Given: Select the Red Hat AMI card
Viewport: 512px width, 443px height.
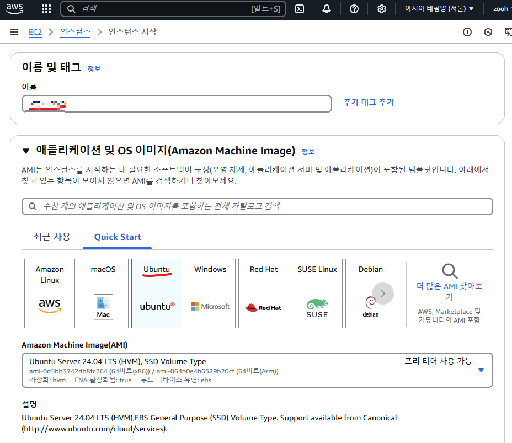Looking at the screenshot, I should [x=264, y=293].
